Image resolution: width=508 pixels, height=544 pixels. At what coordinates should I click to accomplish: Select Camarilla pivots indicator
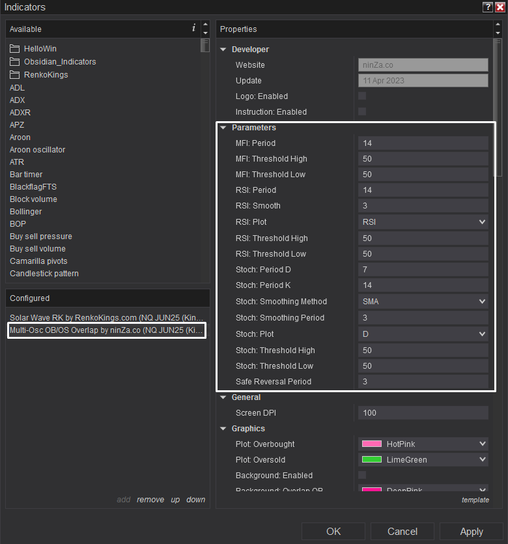click(x=38, y=261)
